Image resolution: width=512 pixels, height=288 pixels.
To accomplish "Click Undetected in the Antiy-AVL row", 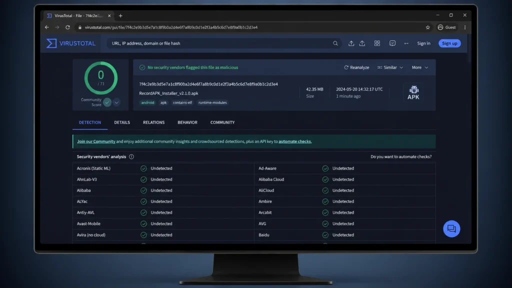I will click(x=161, y=212).
